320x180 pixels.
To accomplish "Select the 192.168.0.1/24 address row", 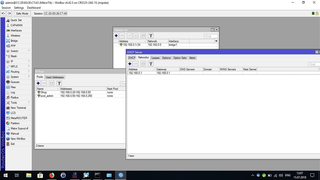I will (x=166, y=45).
